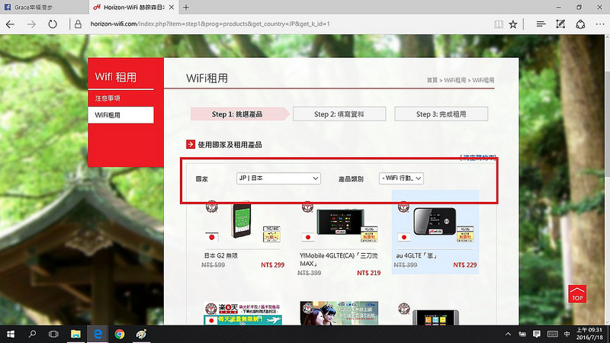The width and height of the screenshot is (610, 343).
Task: Open the Paint app on taskbar
Action: coord(141,334)
